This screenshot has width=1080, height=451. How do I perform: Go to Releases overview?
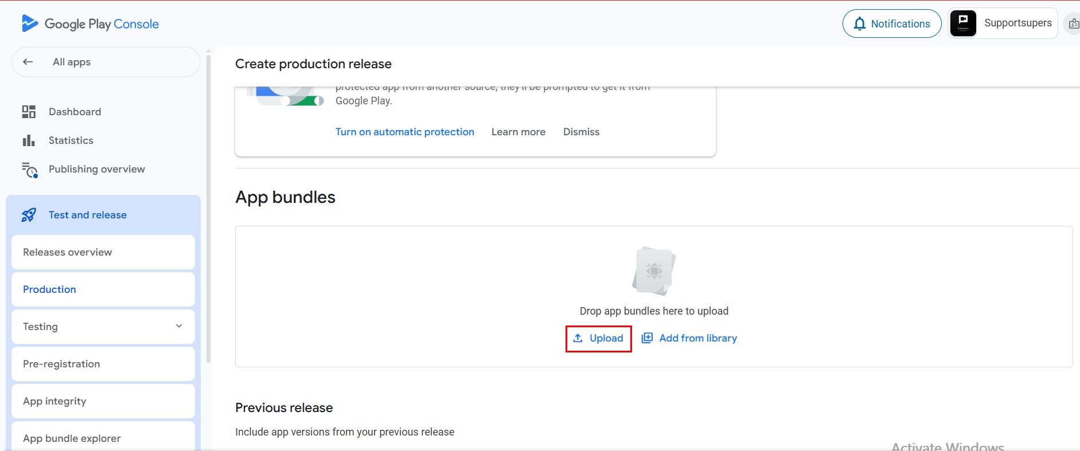pos(68,252)
